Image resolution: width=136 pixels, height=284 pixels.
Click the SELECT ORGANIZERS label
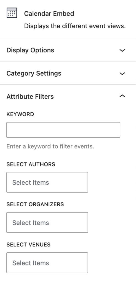pyautogui.click(x=35, y=204)
